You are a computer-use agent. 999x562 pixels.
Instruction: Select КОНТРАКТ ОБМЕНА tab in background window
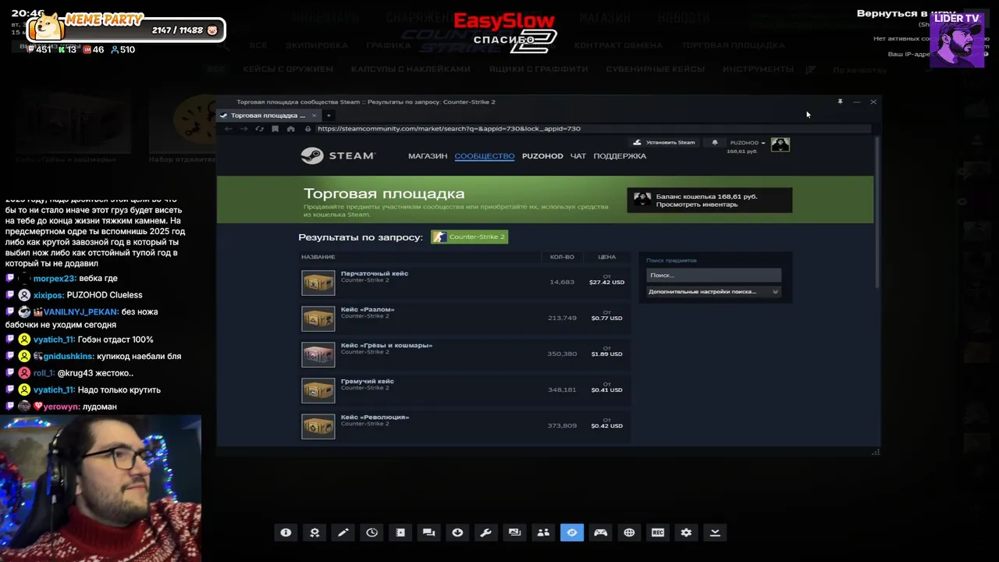[619, 45]
